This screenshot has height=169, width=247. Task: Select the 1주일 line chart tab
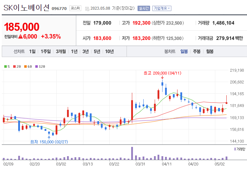click(x=46, y=51)
